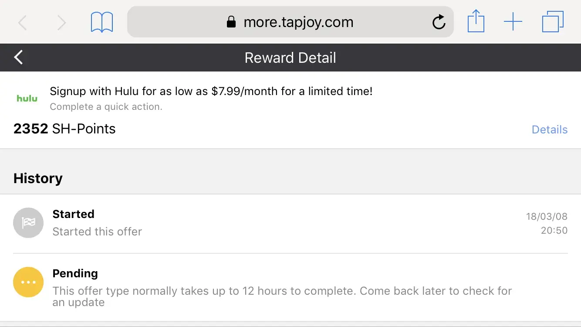Screen dimensions: 581x327
Task: Open the Safari bookmarks book icon
Action: click(x=102, y=22)
